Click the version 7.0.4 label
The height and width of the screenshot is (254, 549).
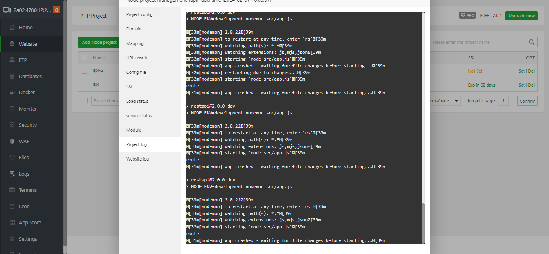coord(497,16)
